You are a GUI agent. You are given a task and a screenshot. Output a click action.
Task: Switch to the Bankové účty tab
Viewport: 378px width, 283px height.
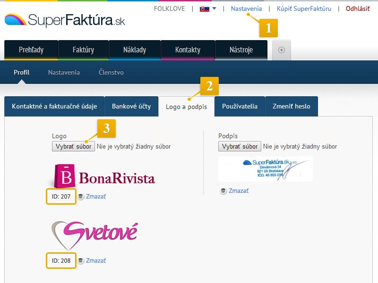(131, 107)
